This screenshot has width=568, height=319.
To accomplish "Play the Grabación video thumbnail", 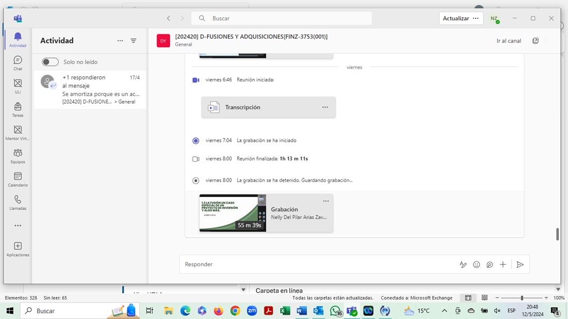I will click(232, 213).
